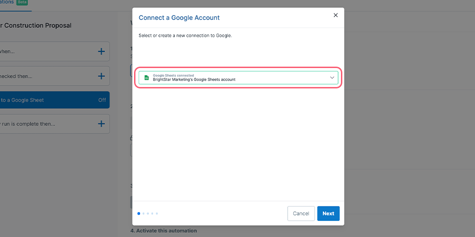475x237 pixels.
Task: Select BrightStar Marketing's Google Sheets account field
Action: point(238,78)
